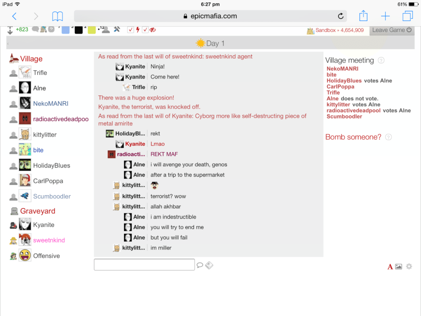Click the help icon beside Bomb someone?
The width and height of the screenshot is (421, 316).
388,137
